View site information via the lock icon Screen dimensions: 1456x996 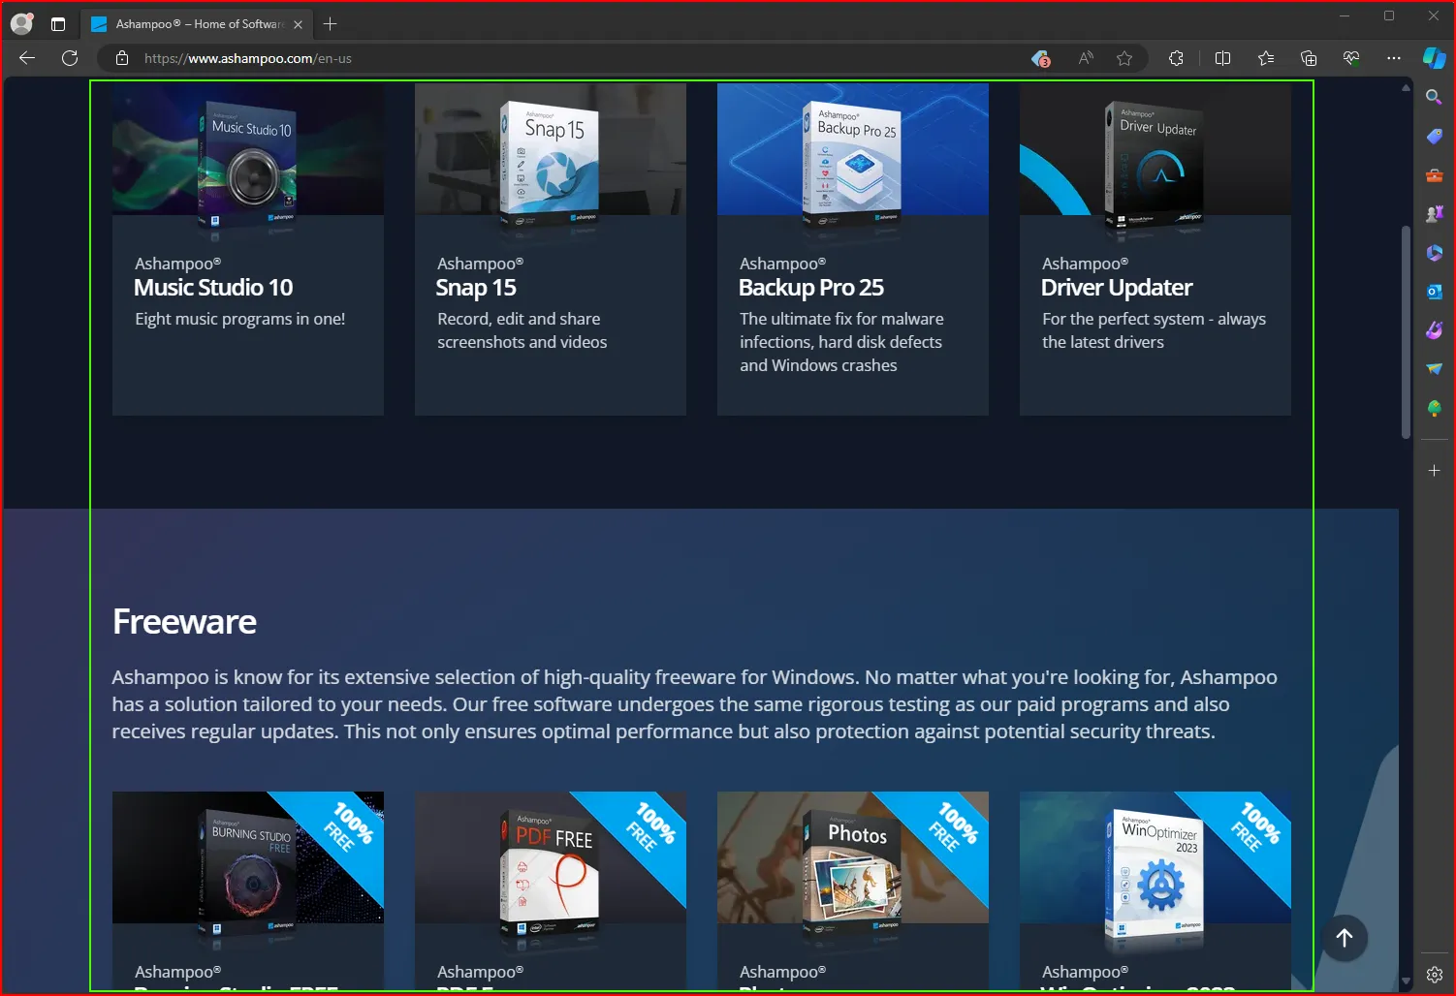122,58
